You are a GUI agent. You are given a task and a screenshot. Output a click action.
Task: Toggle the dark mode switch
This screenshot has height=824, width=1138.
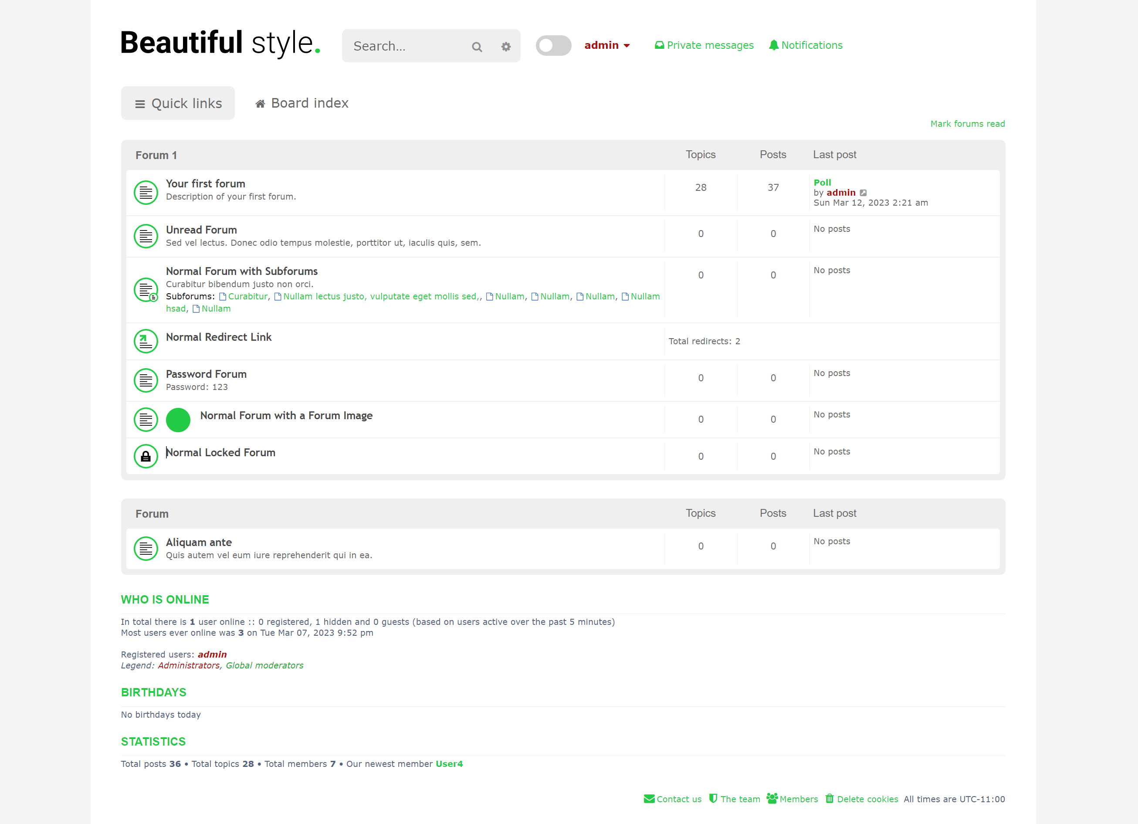click(x=553, y=46)
